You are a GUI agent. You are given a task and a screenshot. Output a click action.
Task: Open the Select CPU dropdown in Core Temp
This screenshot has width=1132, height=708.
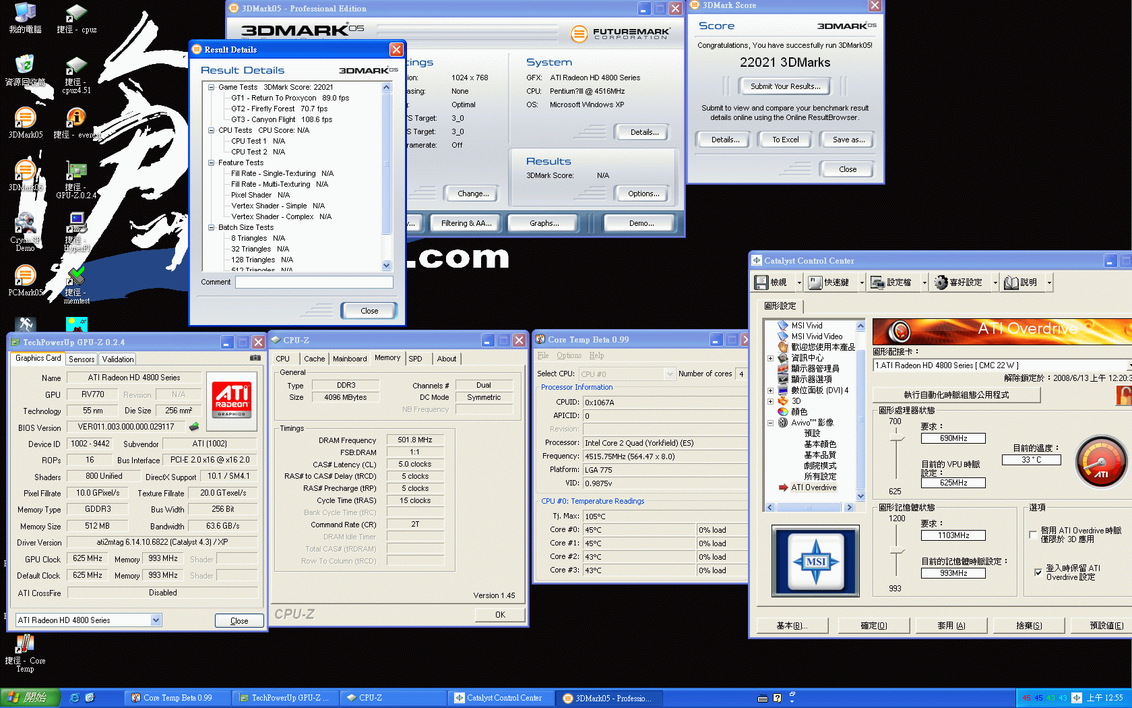click(670, 374)
